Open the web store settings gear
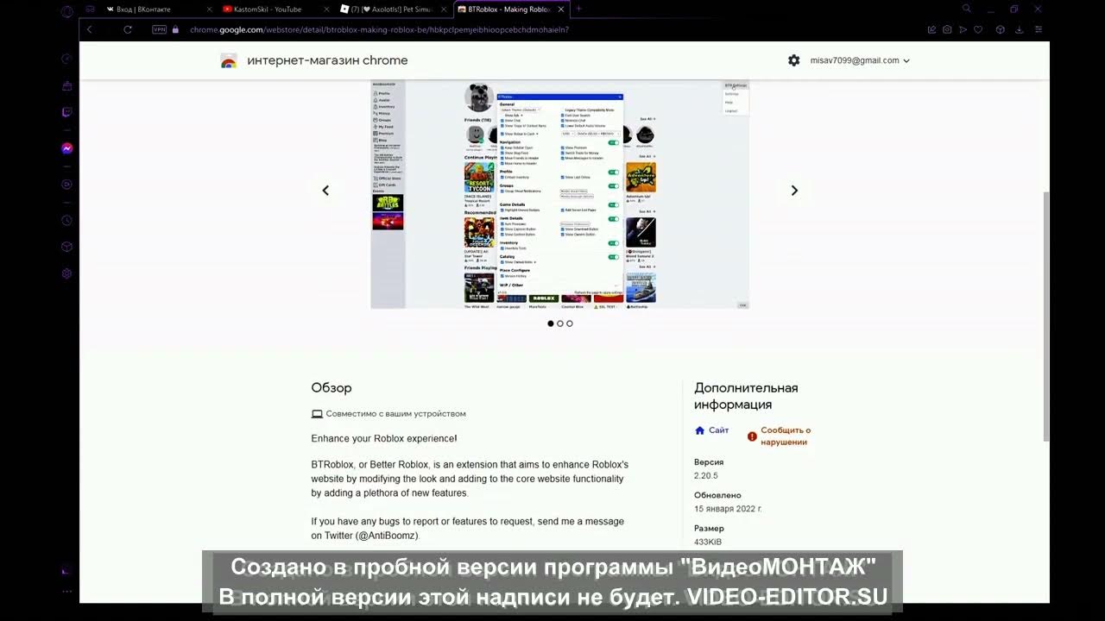The width and height of the screenshot is (1105, 621). (x=794, y=60)
